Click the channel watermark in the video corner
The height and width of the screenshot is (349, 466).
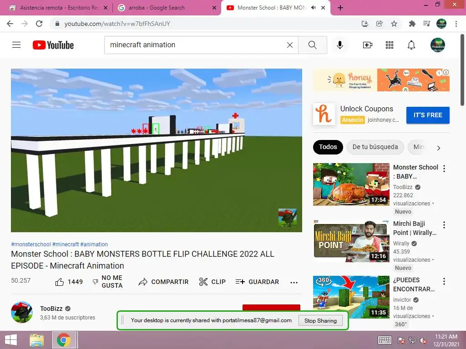tap(288, 218)
